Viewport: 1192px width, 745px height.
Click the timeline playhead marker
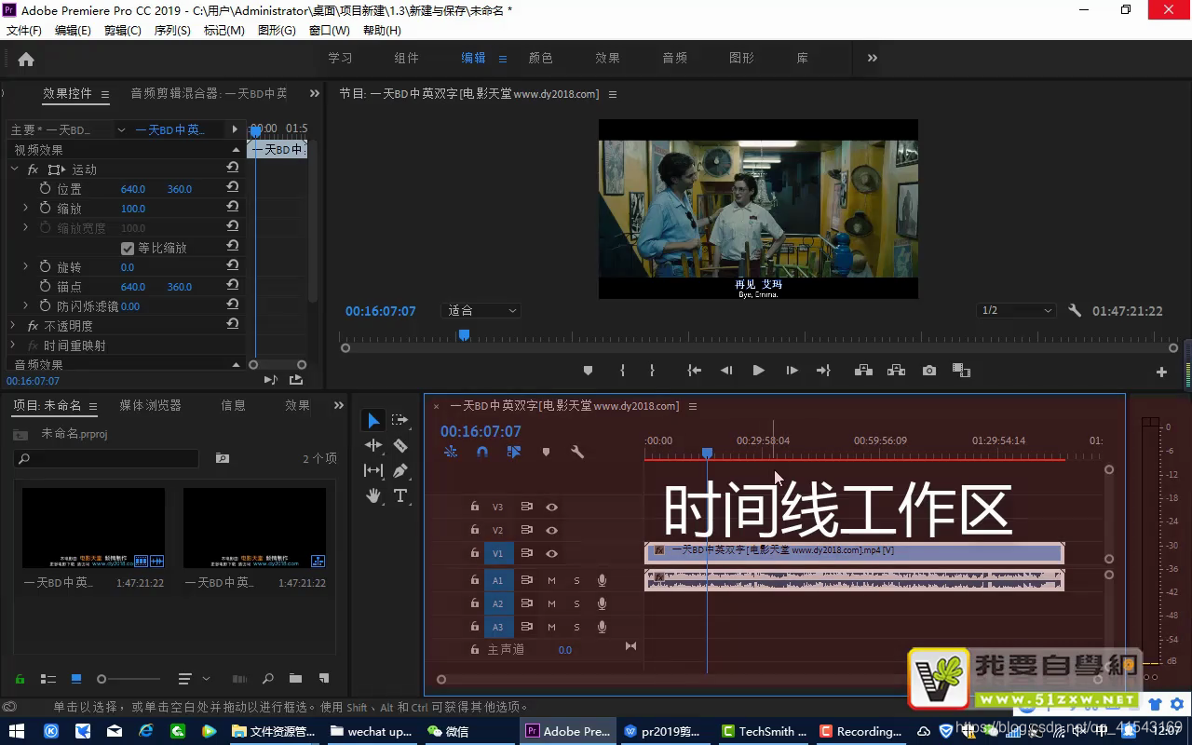707,453
